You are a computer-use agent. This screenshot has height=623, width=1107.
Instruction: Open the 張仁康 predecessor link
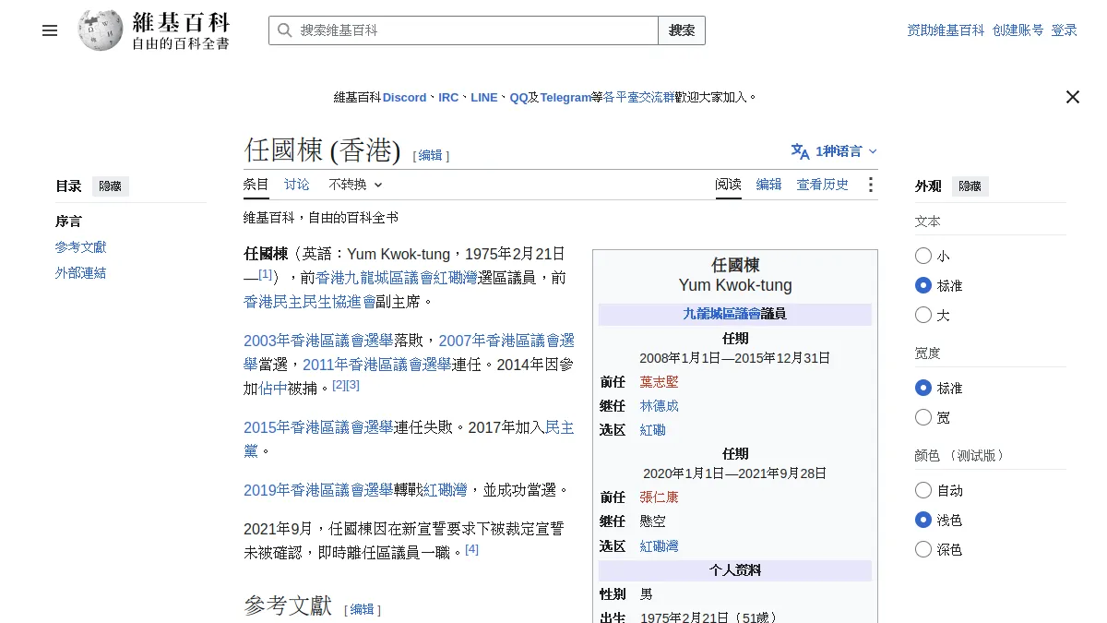[x=659, y=497]
